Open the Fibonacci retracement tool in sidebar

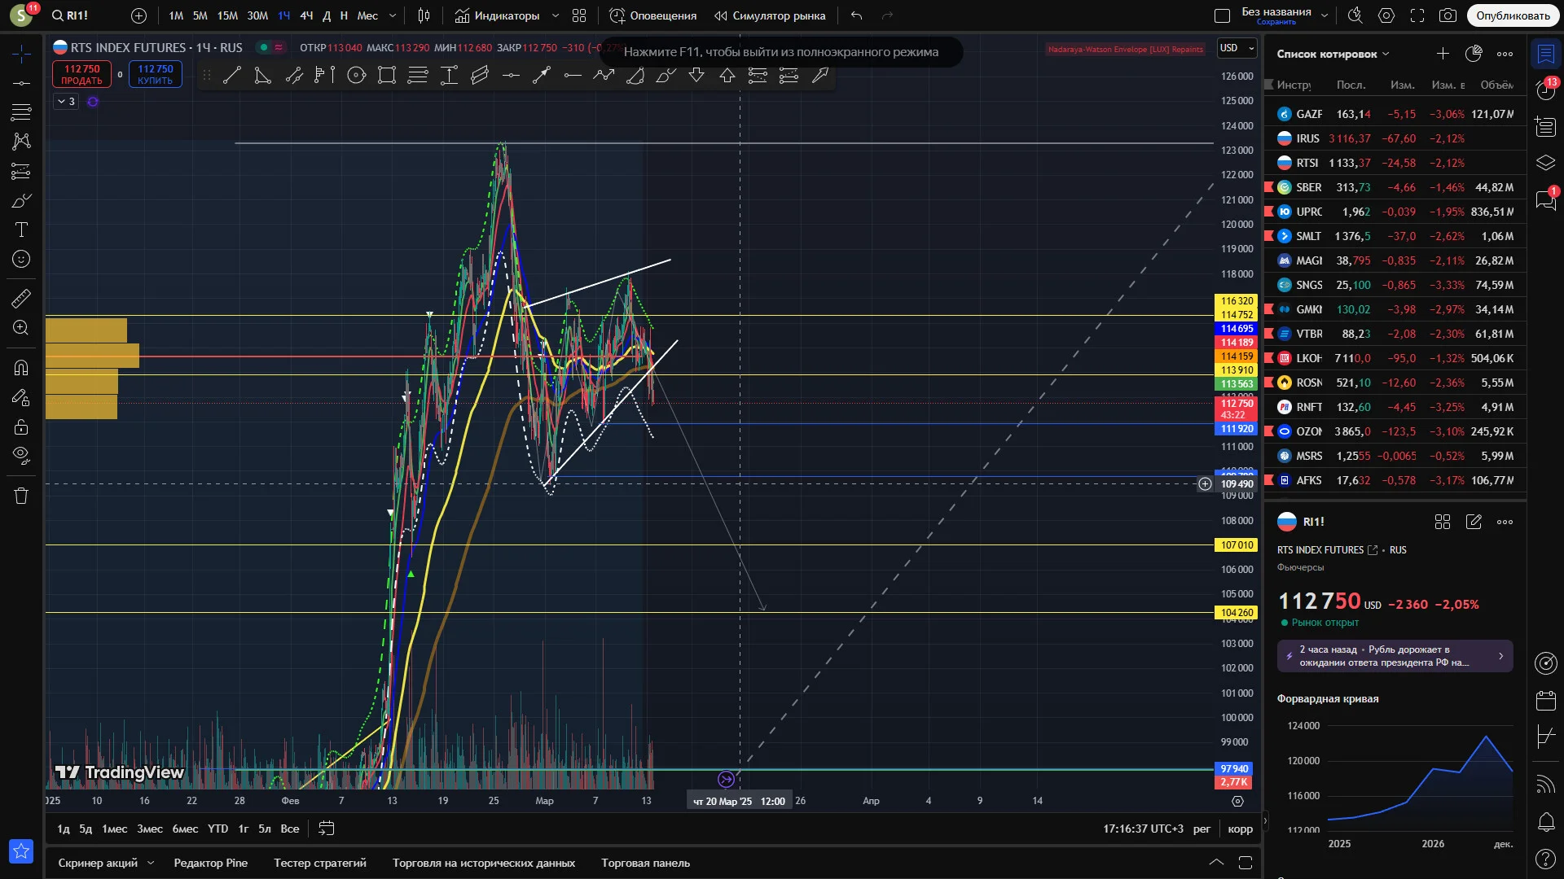pos(21,112)
